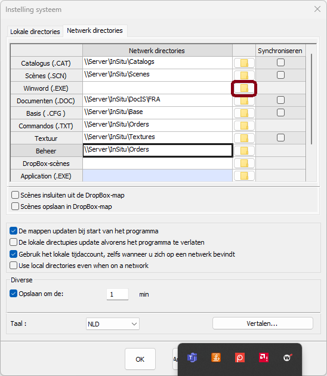Click the autosave minutes input field

pyautogui.click(x=118, y=294)
